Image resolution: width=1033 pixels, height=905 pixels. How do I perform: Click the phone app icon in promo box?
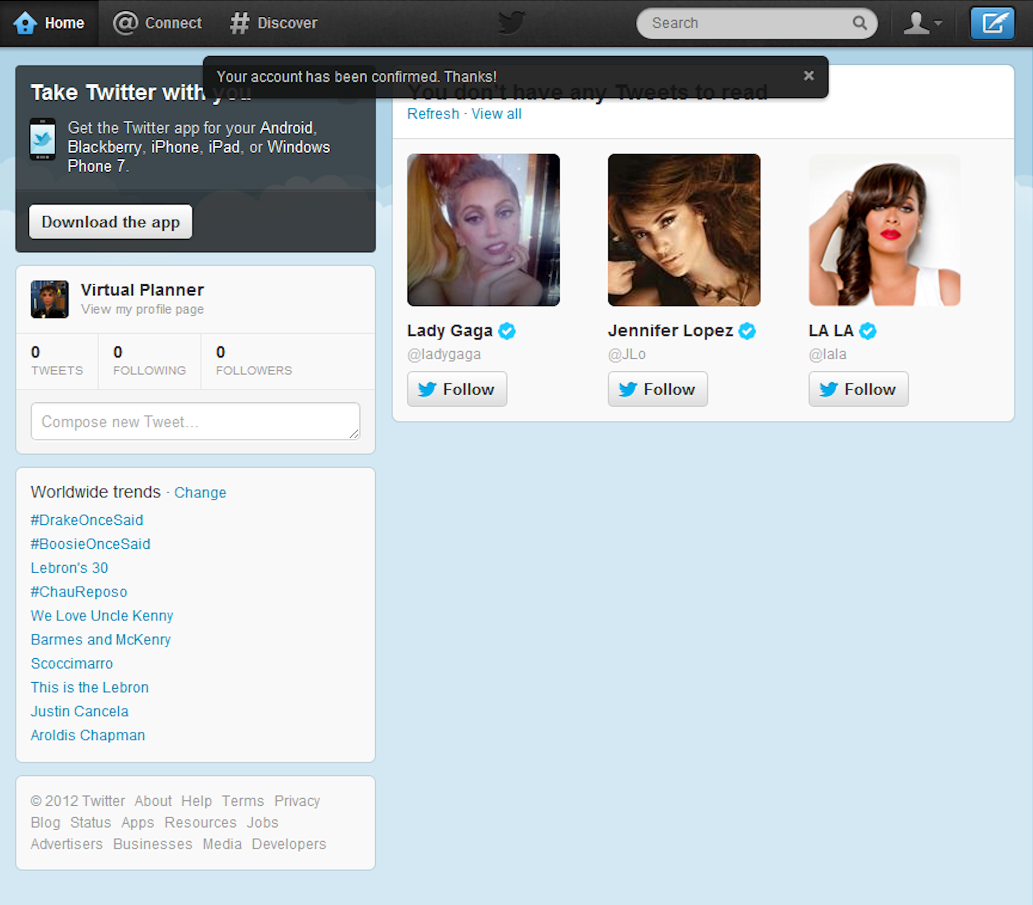point(42,139)
